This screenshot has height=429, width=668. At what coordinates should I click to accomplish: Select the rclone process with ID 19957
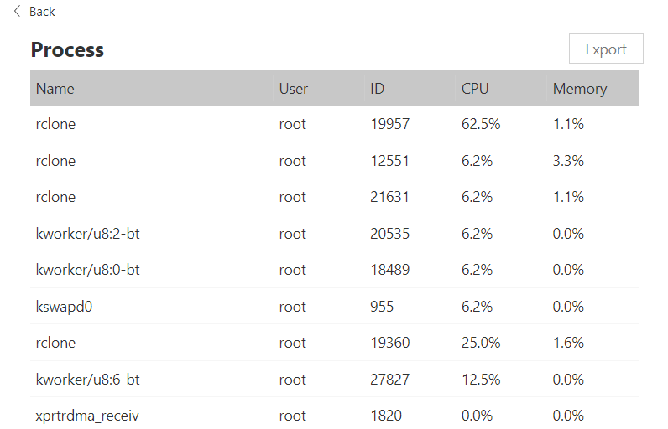[x=55, y=124]
